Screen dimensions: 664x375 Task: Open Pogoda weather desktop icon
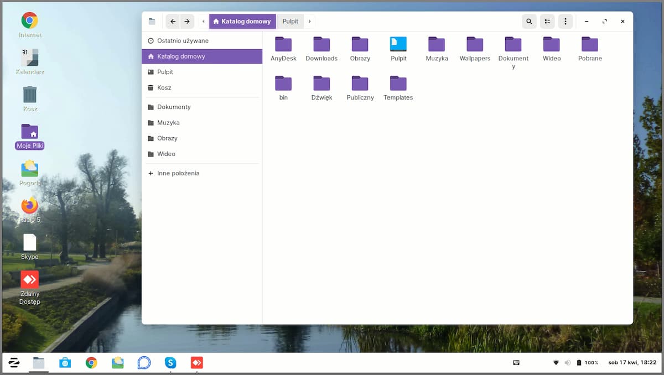pyautogui.click(x=30, y=169)
